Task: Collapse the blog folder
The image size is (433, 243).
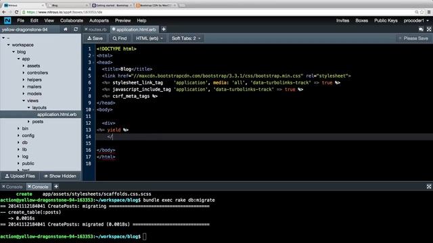Action: point(14,52)
